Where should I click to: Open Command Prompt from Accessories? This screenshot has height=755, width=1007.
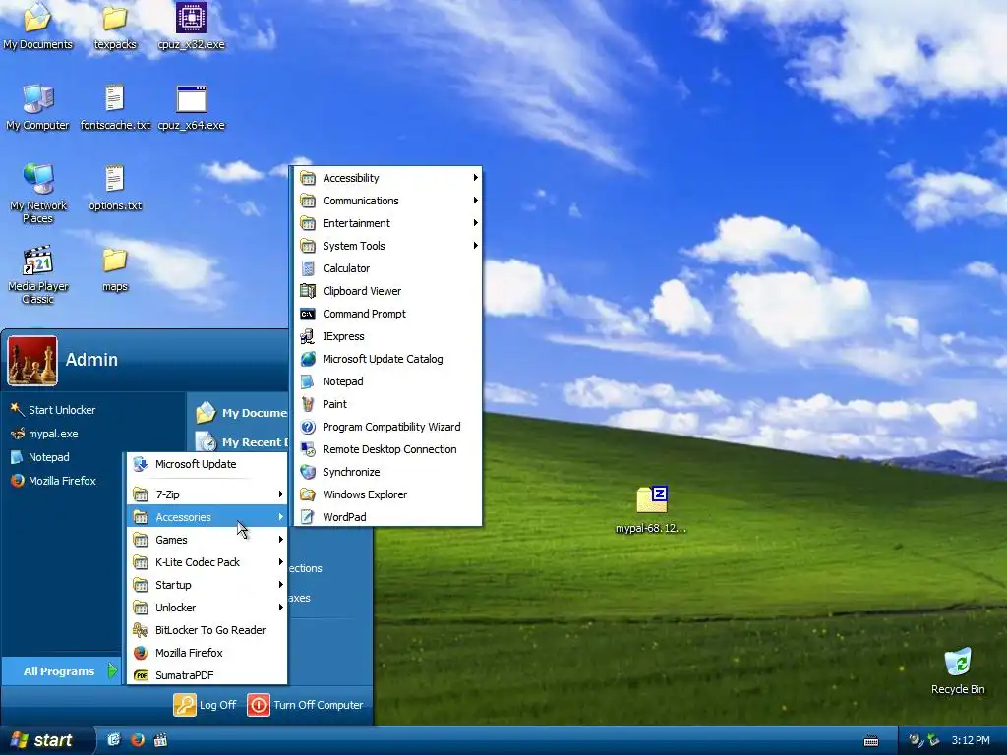point(387,314)
